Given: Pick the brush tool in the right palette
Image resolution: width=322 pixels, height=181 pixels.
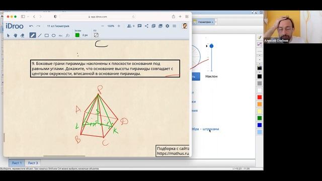Looking at the screenshot, I should [x=260, y=37].
